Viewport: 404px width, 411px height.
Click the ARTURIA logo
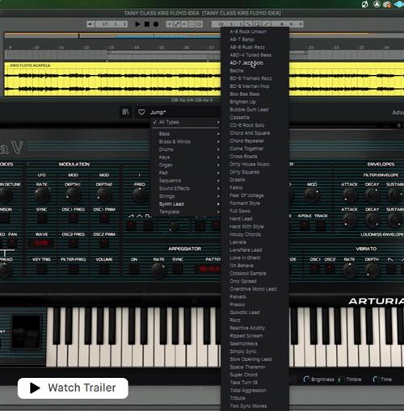click(376, 301)
